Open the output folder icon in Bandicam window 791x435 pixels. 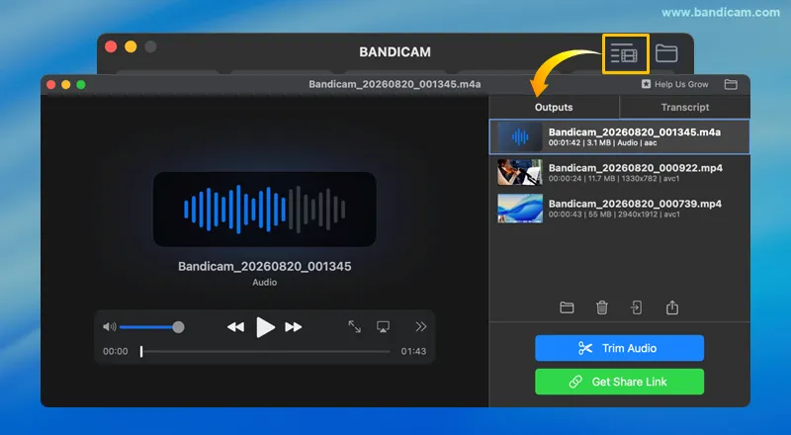click(x=666, y=53)
